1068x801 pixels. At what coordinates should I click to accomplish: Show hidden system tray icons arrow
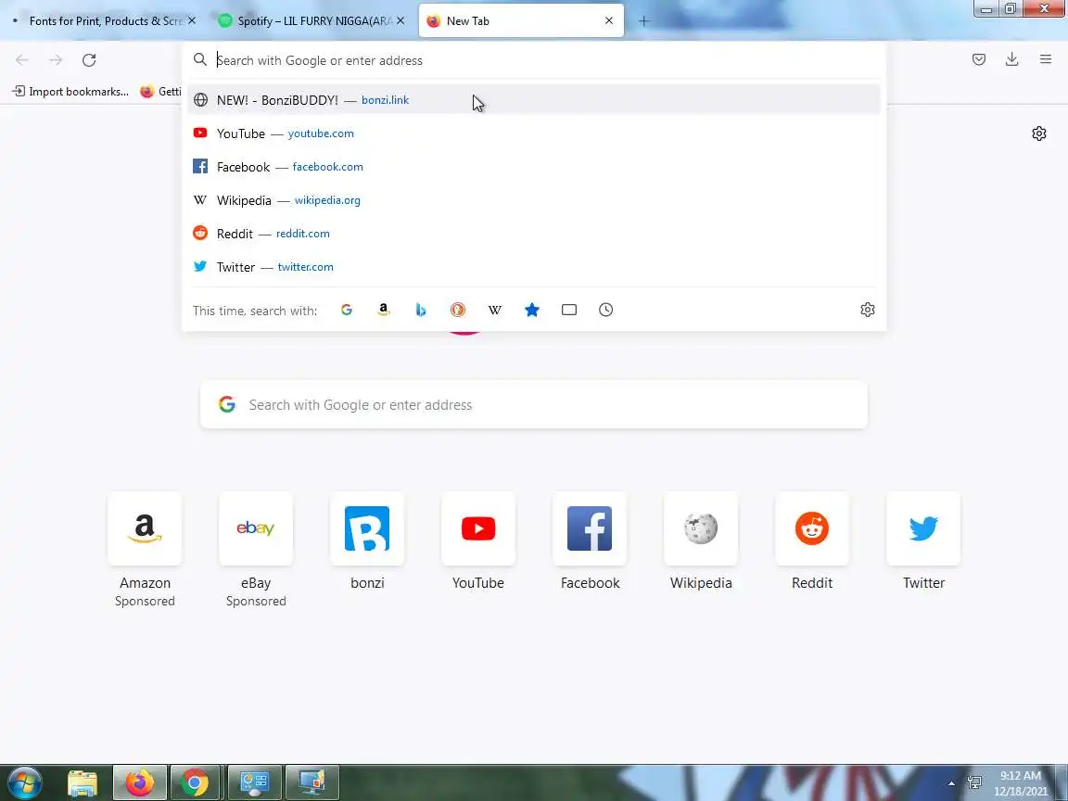(x=951, y=784)
